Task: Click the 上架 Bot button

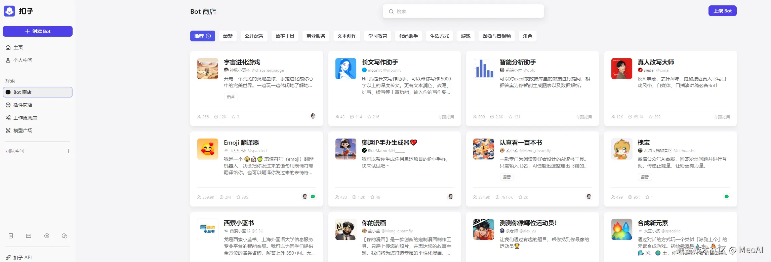Action: pos(722,11)
